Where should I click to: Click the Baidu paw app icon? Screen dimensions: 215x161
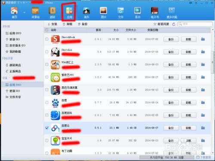pos(55,103)
